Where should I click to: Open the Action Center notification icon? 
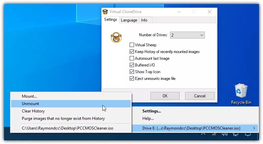click(248, 134)
